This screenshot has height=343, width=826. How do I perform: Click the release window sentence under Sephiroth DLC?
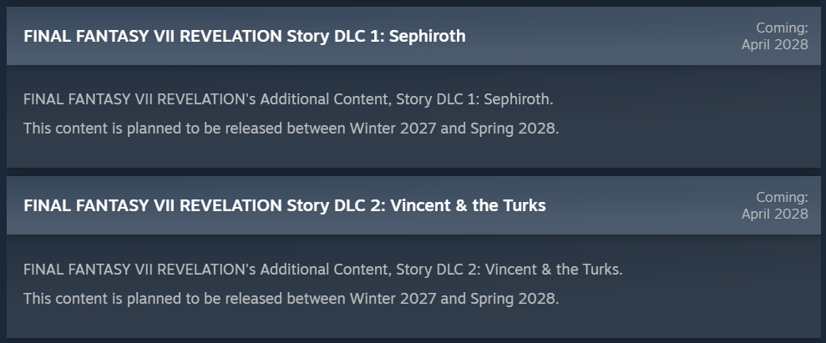[291, 129]
